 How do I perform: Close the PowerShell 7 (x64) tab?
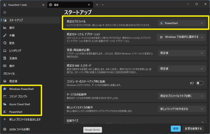tap(43, 5)
